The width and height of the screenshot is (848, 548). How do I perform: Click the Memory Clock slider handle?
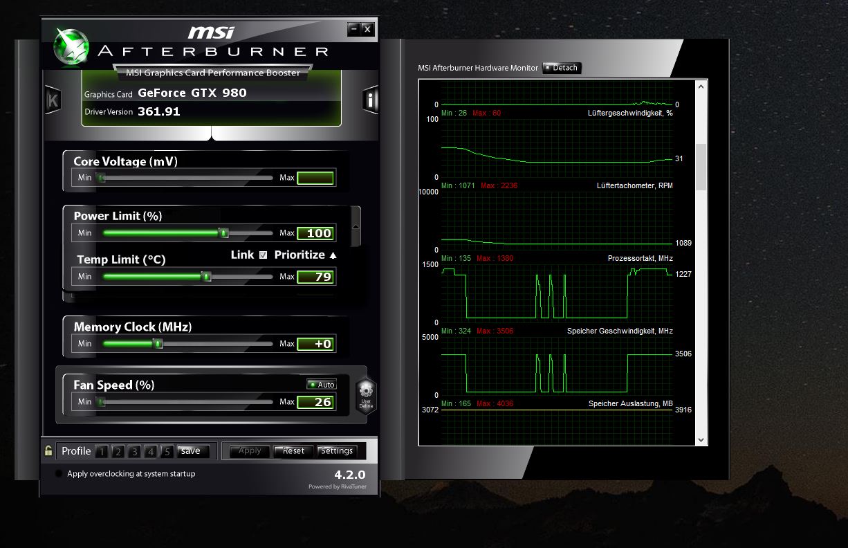click(158, 344)
